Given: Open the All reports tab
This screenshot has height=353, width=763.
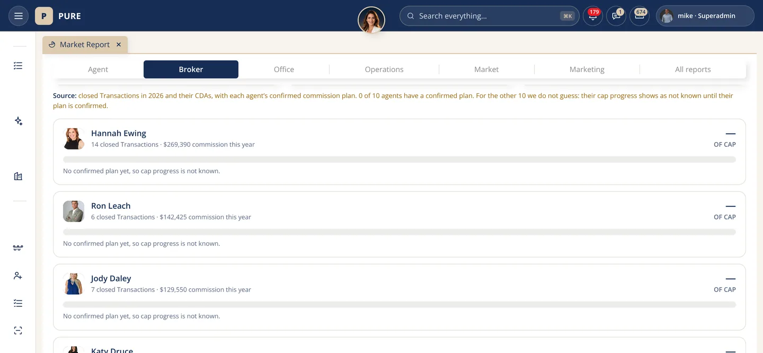Looking at the screenshot, I should pos(693,69).
